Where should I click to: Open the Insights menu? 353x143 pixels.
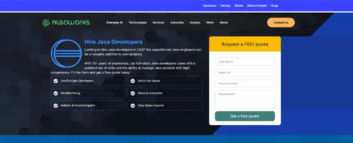(x=195, y=22)
